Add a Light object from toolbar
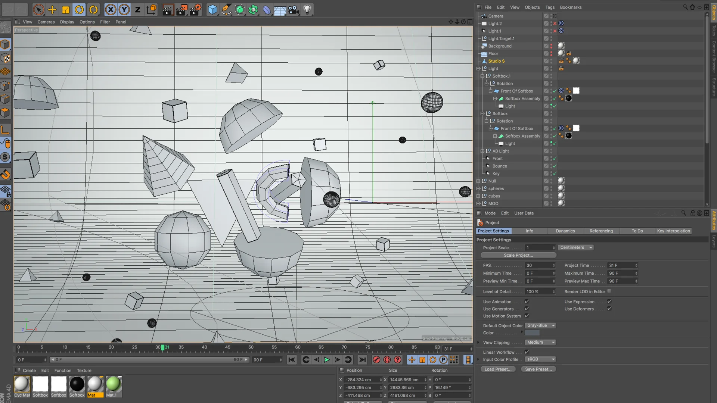Screen dimensions: 717x403 click(307, 10)
